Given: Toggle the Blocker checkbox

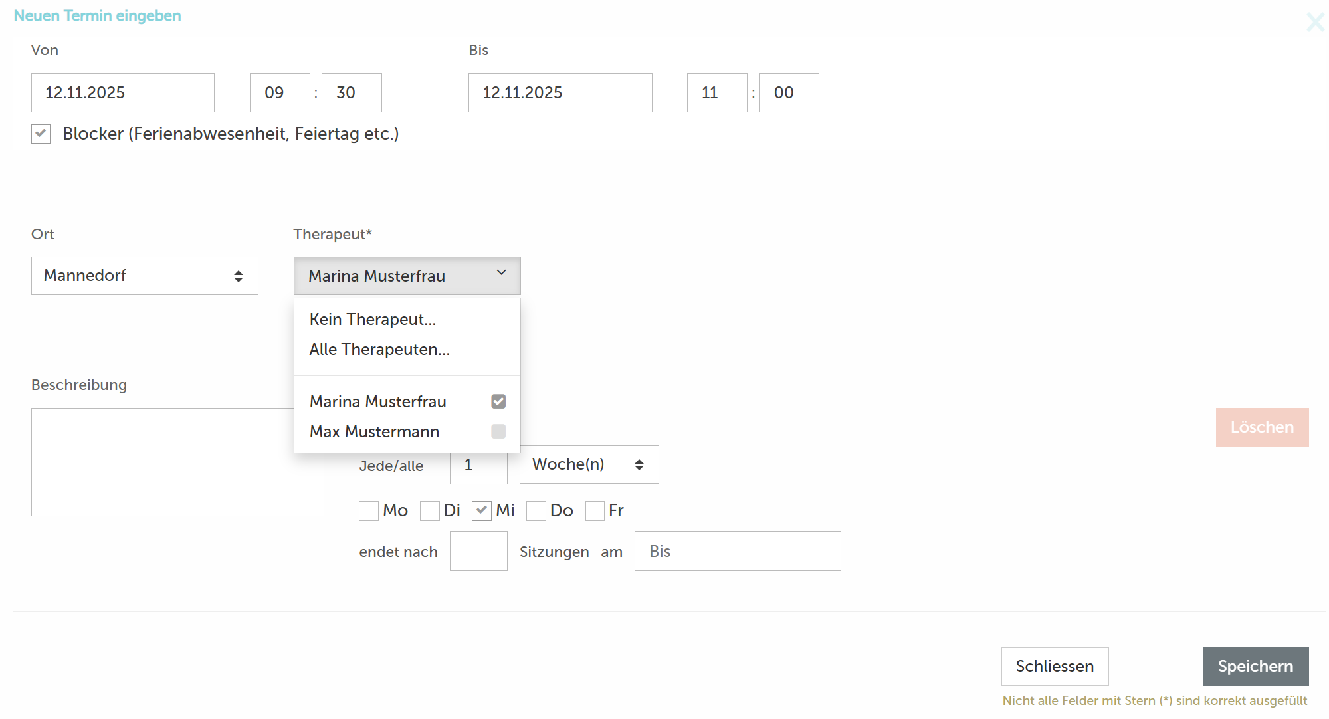Looking at the screenshot, I should (x=41, y=134).
